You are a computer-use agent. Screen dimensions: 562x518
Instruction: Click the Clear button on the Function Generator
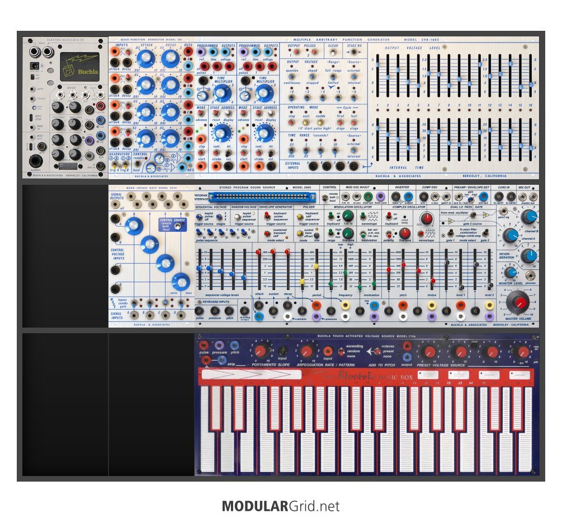click(x=333, y=53)
